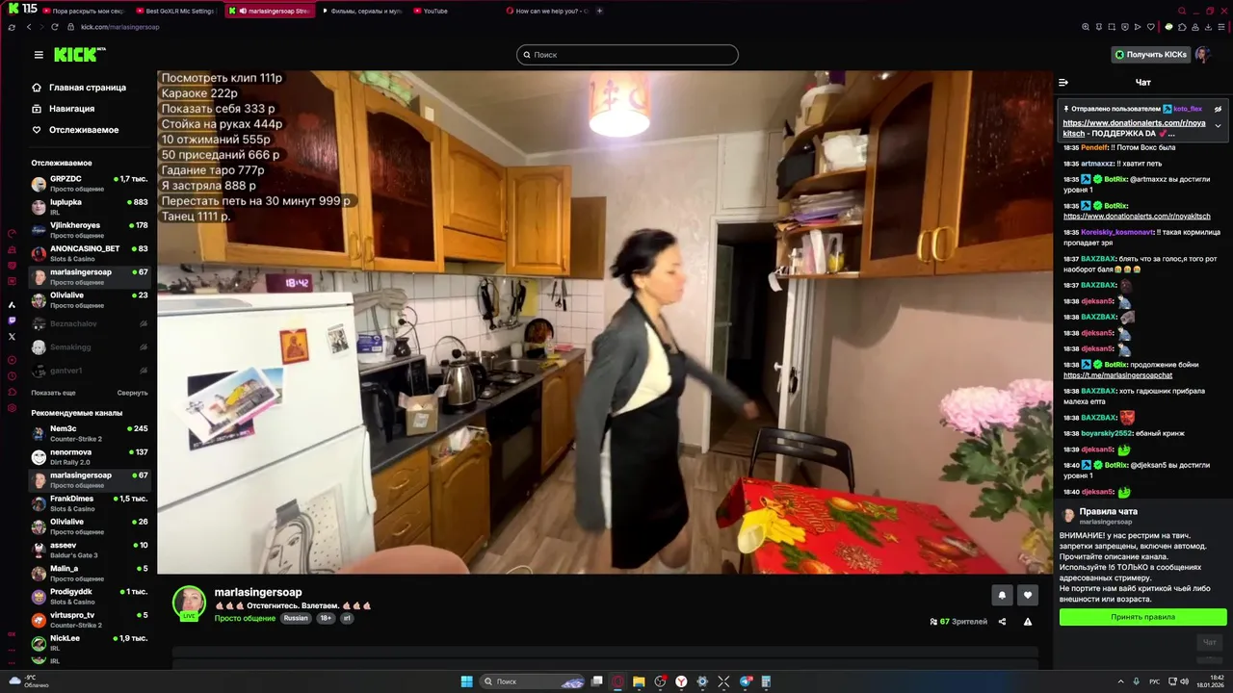1233x693 pixels.
Task: Click the Получить KICKs button
Action: tap(1150, 55)
